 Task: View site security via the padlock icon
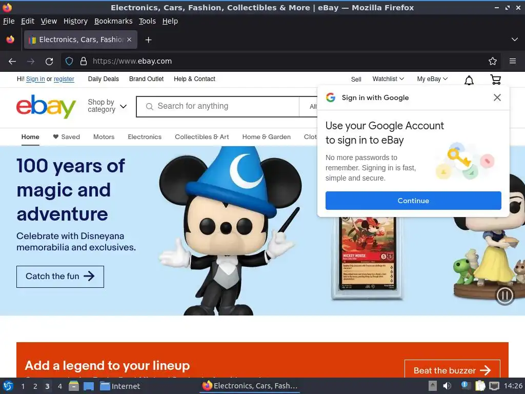(x=84, y=62)
